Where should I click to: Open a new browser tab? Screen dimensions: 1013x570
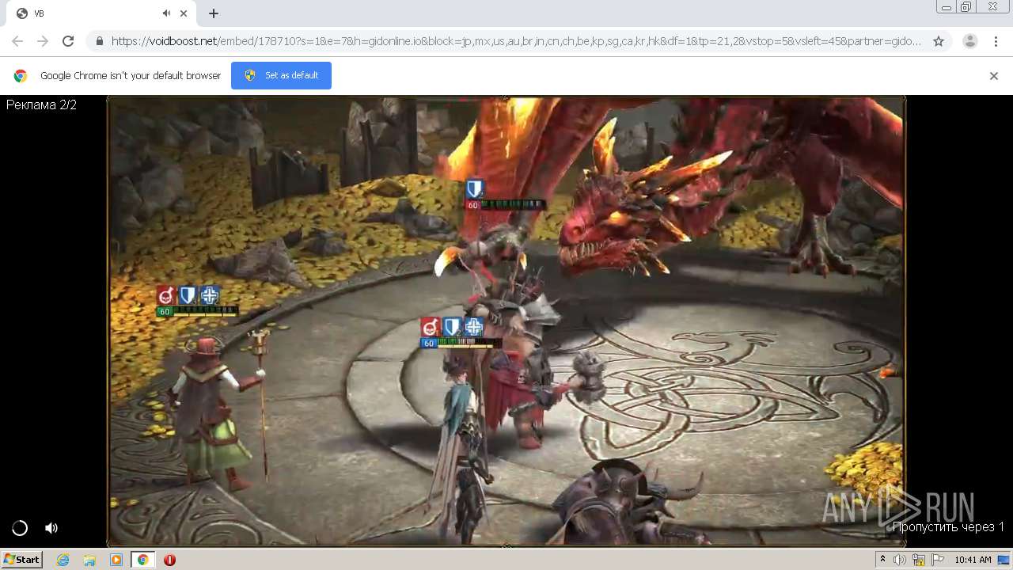coord(214,13)
